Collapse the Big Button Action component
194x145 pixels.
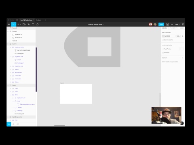click(x=11, y=47)
